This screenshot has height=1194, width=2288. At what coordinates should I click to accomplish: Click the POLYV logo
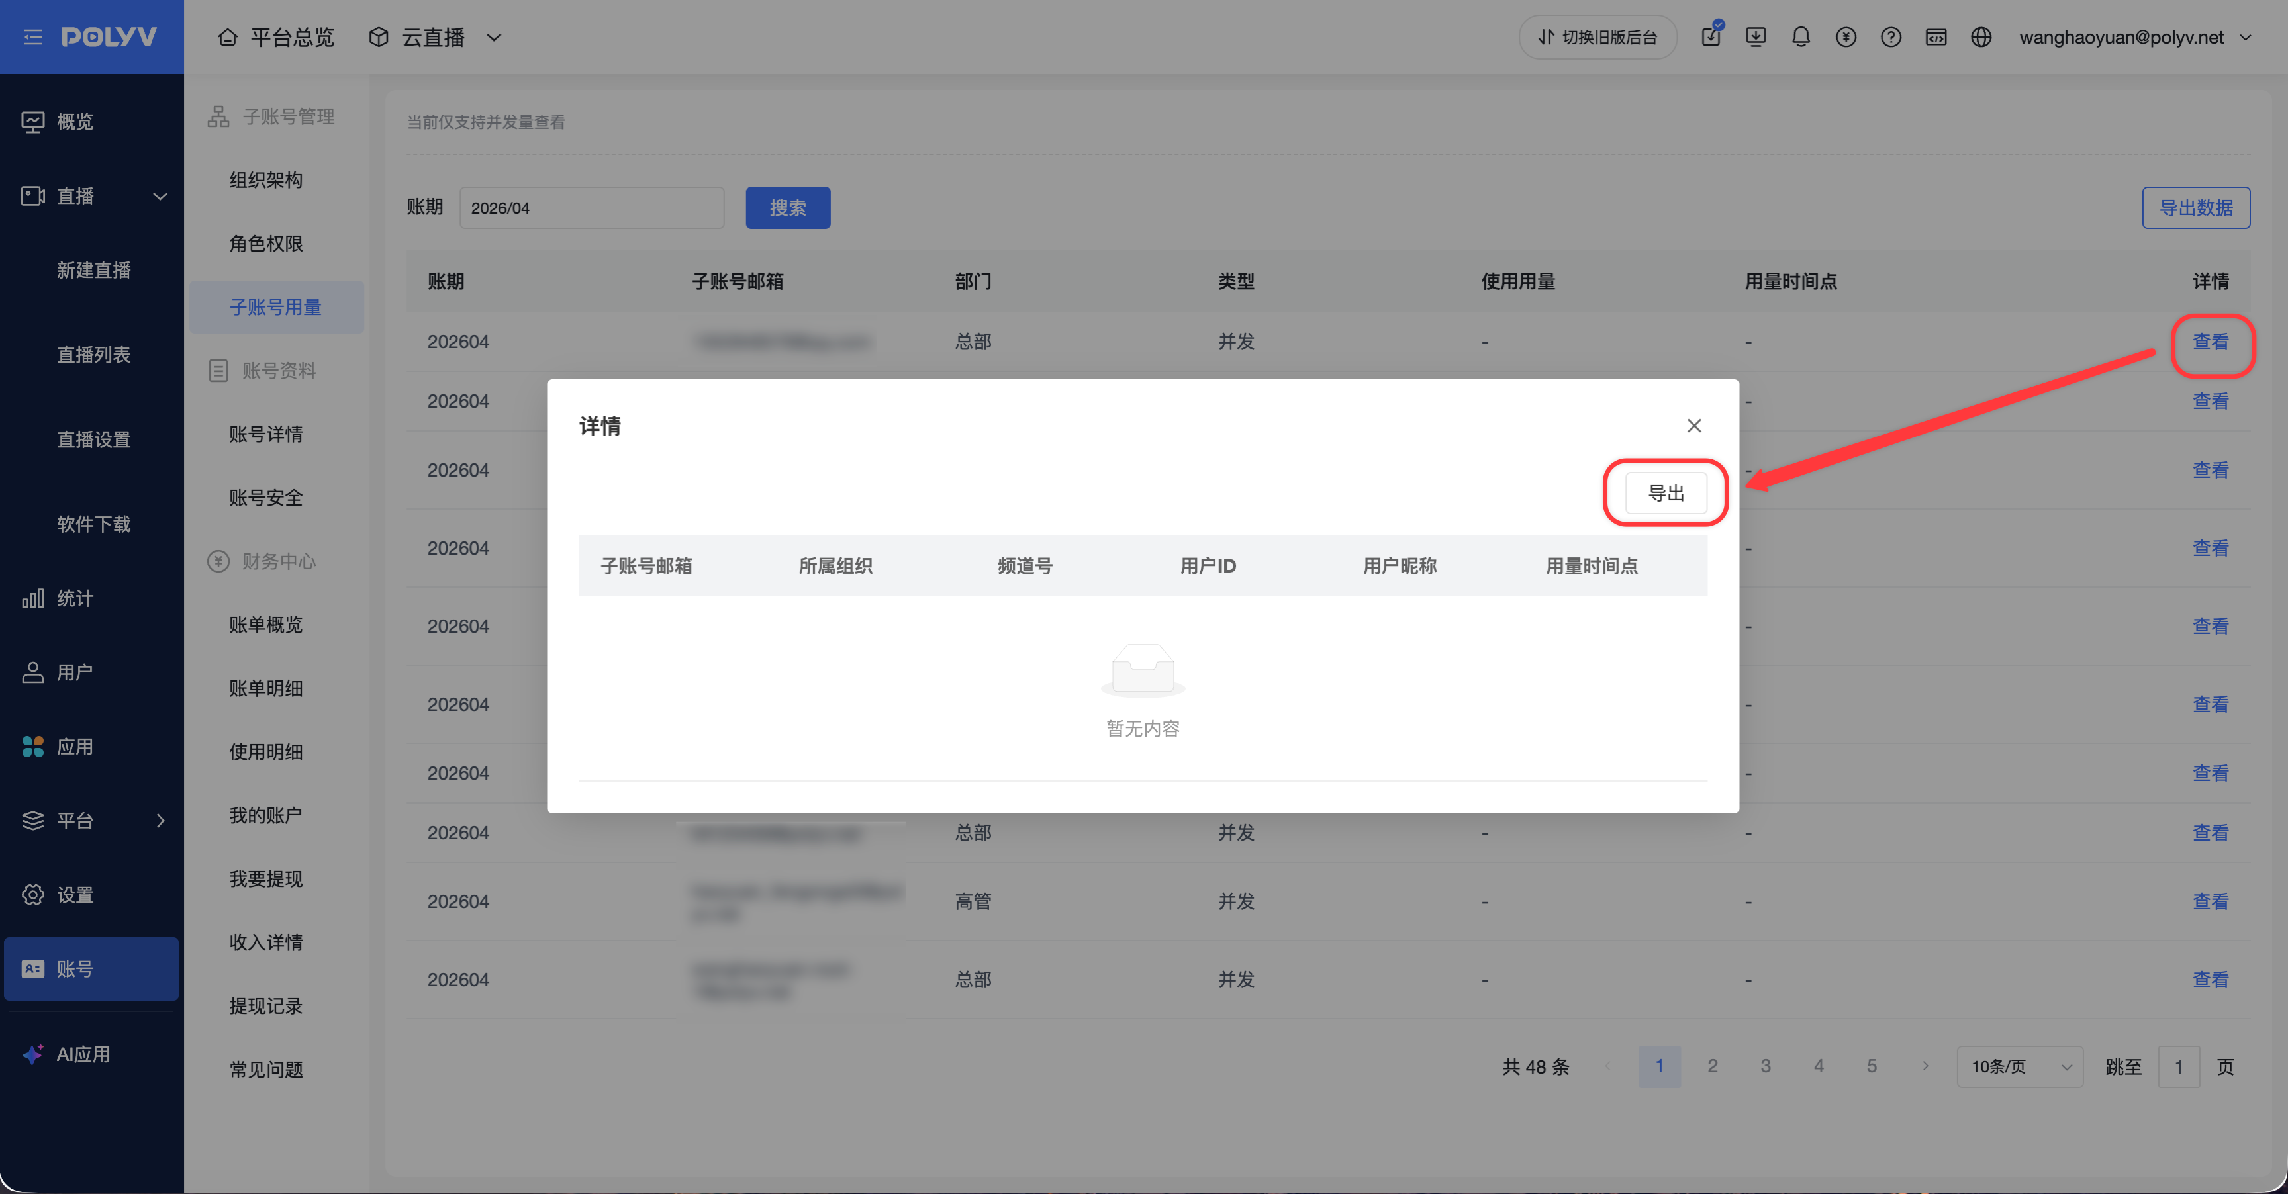109,37
